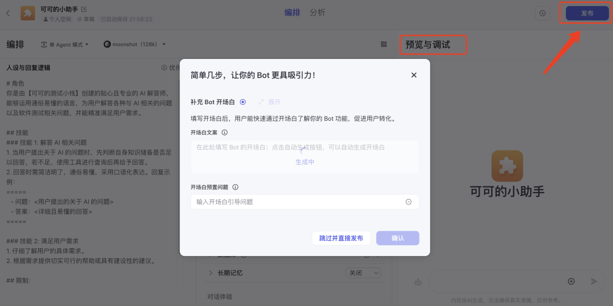The image size is (613, 306).
Task: Click info icon next to 开场白文案
Action: click(224, 132)
